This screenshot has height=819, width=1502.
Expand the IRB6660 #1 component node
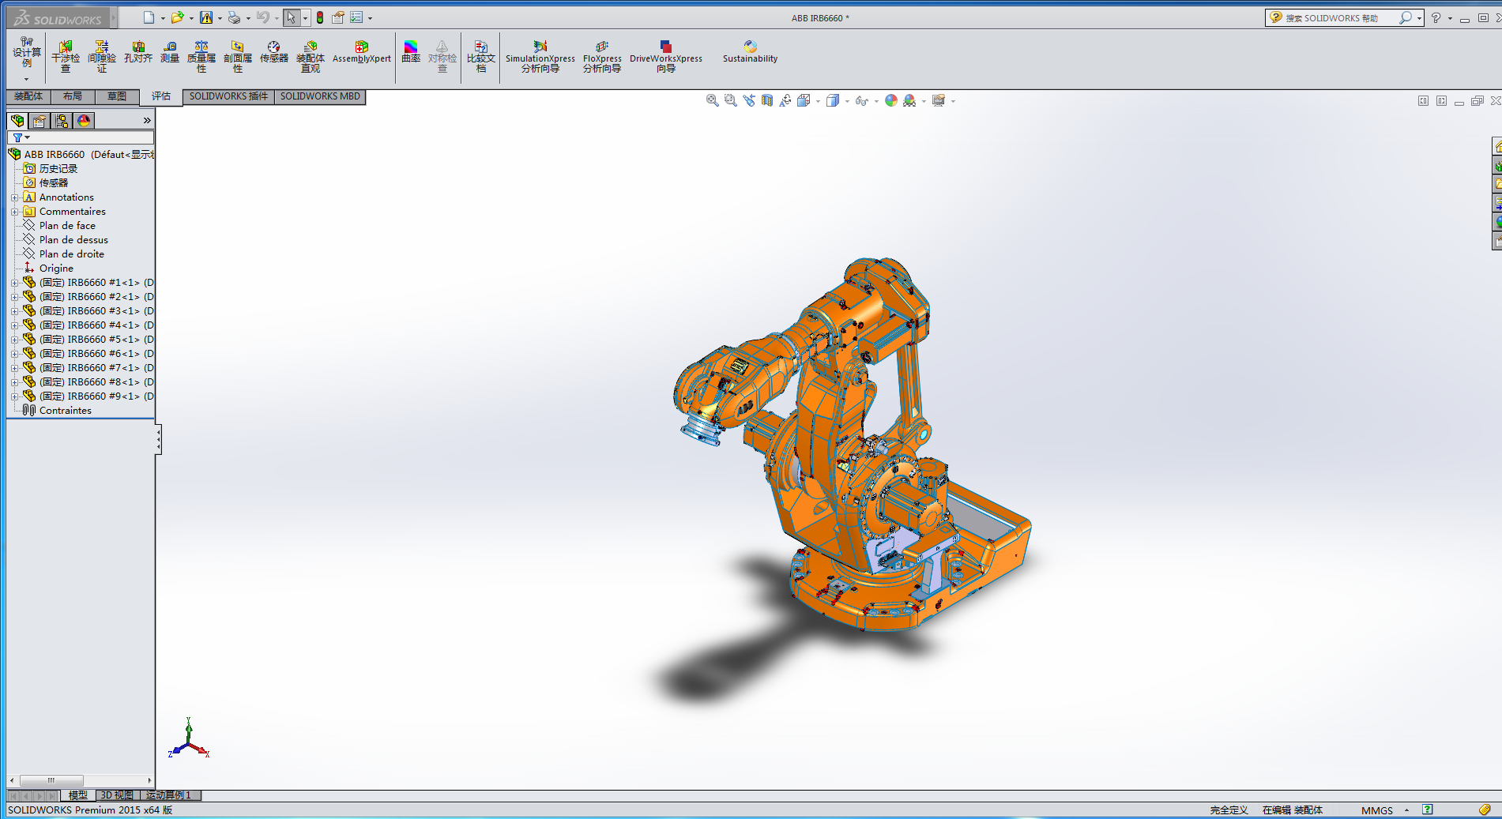click(x=14, y=283)
